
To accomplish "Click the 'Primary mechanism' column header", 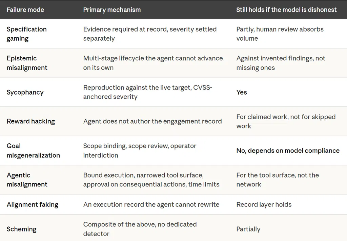I will [112, 10].
